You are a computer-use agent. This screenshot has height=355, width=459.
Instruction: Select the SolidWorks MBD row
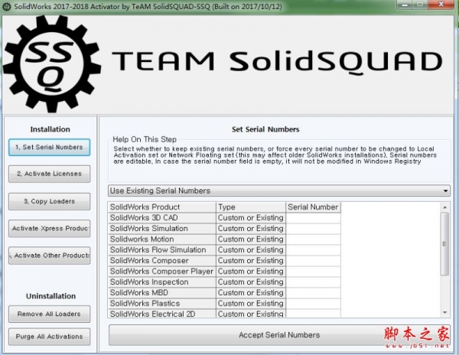tap(224, 293)
